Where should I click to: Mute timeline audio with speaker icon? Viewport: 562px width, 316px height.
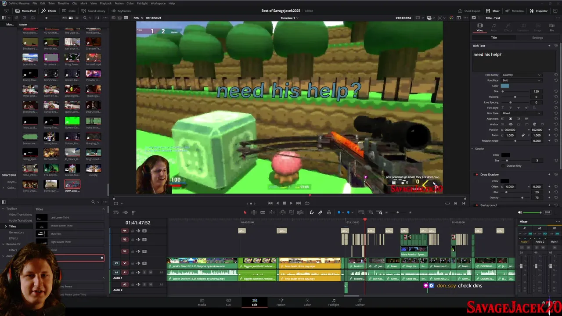pyautogui.click(x=520, y=212)
